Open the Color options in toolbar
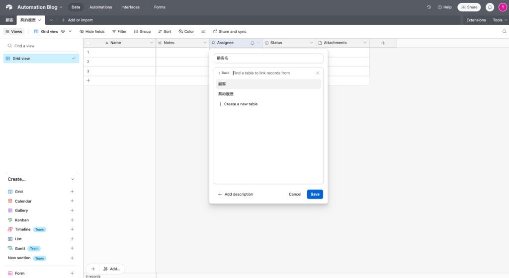The height and width of the screenshot is (278, 509). tap(186, 31)
